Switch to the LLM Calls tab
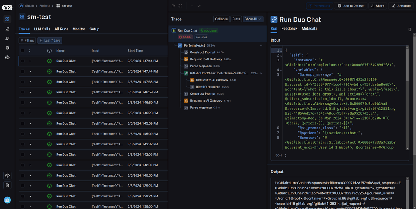Screen dimensions: 416x209 42,29
